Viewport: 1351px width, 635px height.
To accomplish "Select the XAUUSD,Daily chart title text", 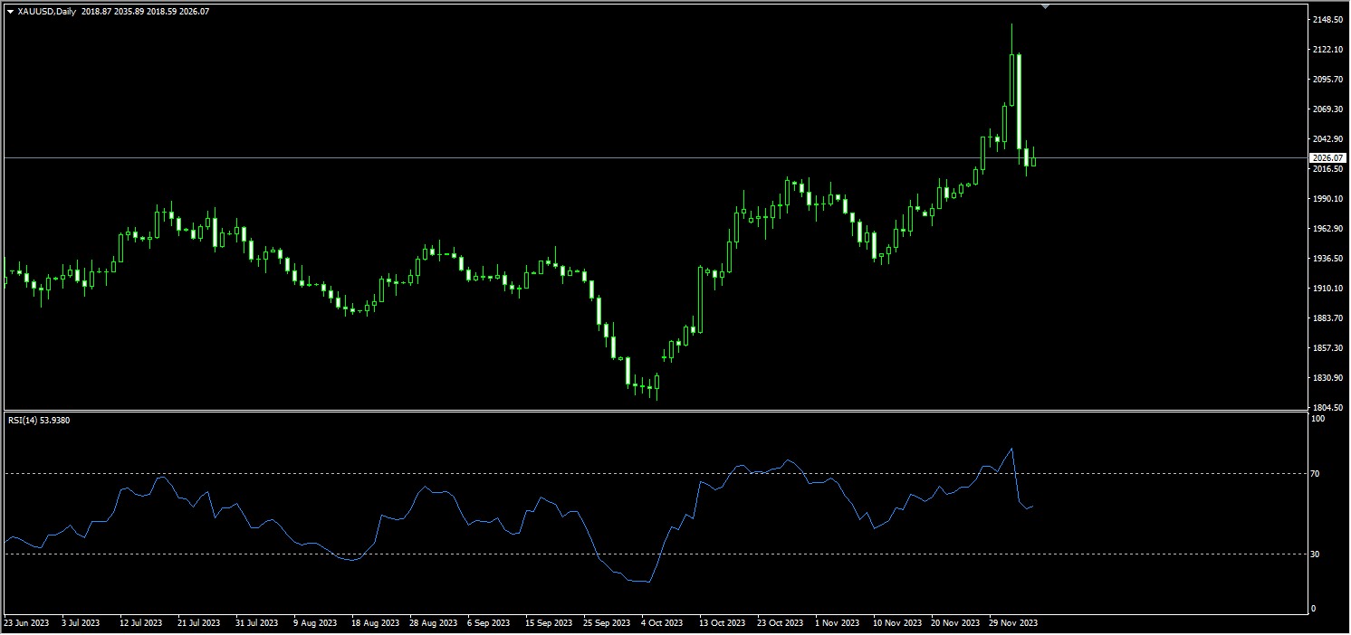I will pyautogui.click(x=46, y=12).
